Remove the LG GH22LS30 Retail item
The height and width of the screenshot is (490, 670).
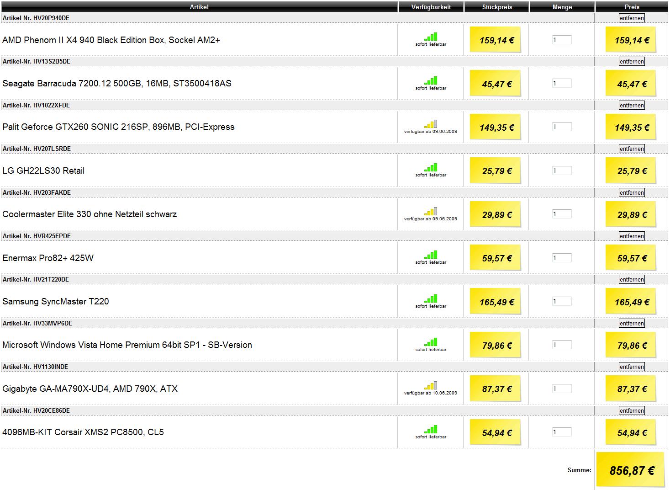click(632, 149)
